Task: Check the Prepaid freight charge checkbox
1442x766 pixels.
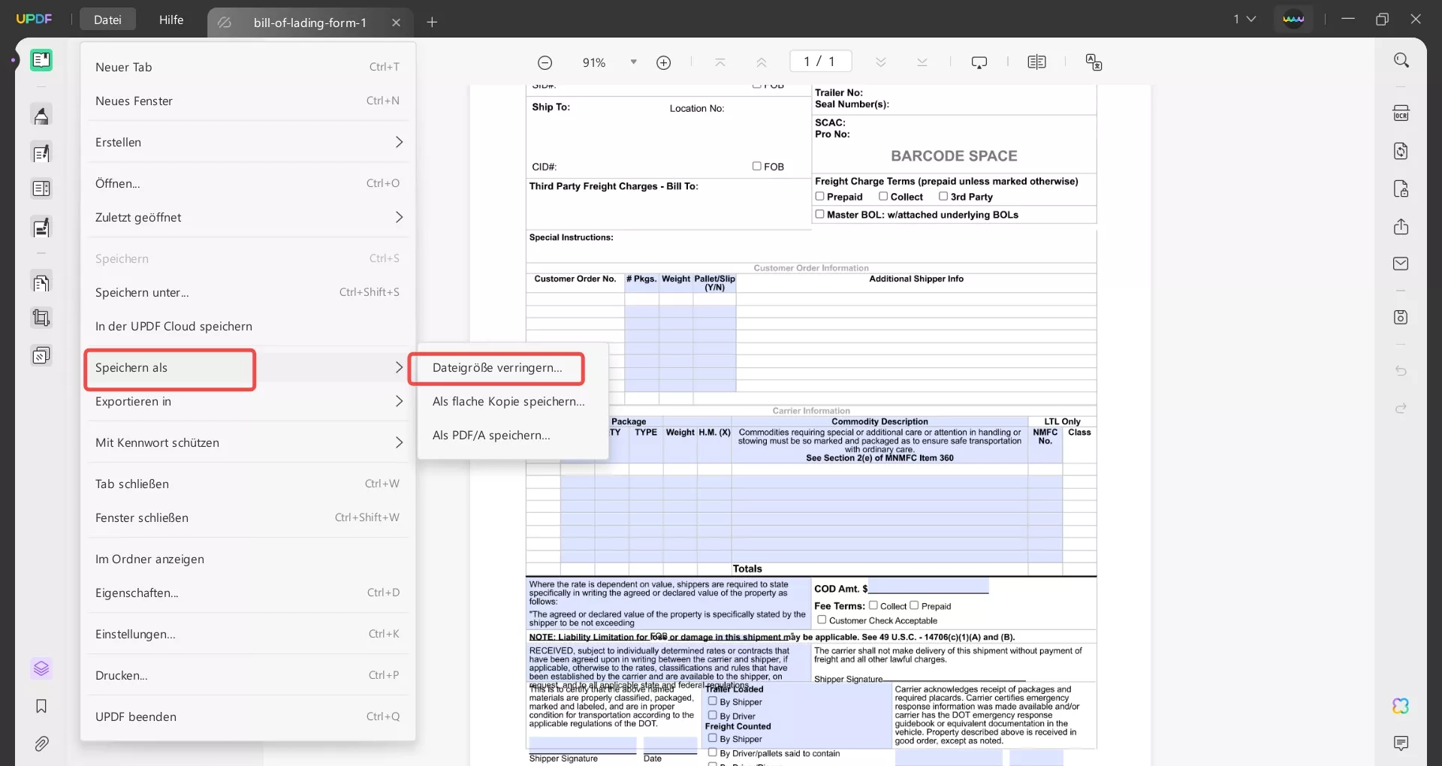Action: (819, 197)
